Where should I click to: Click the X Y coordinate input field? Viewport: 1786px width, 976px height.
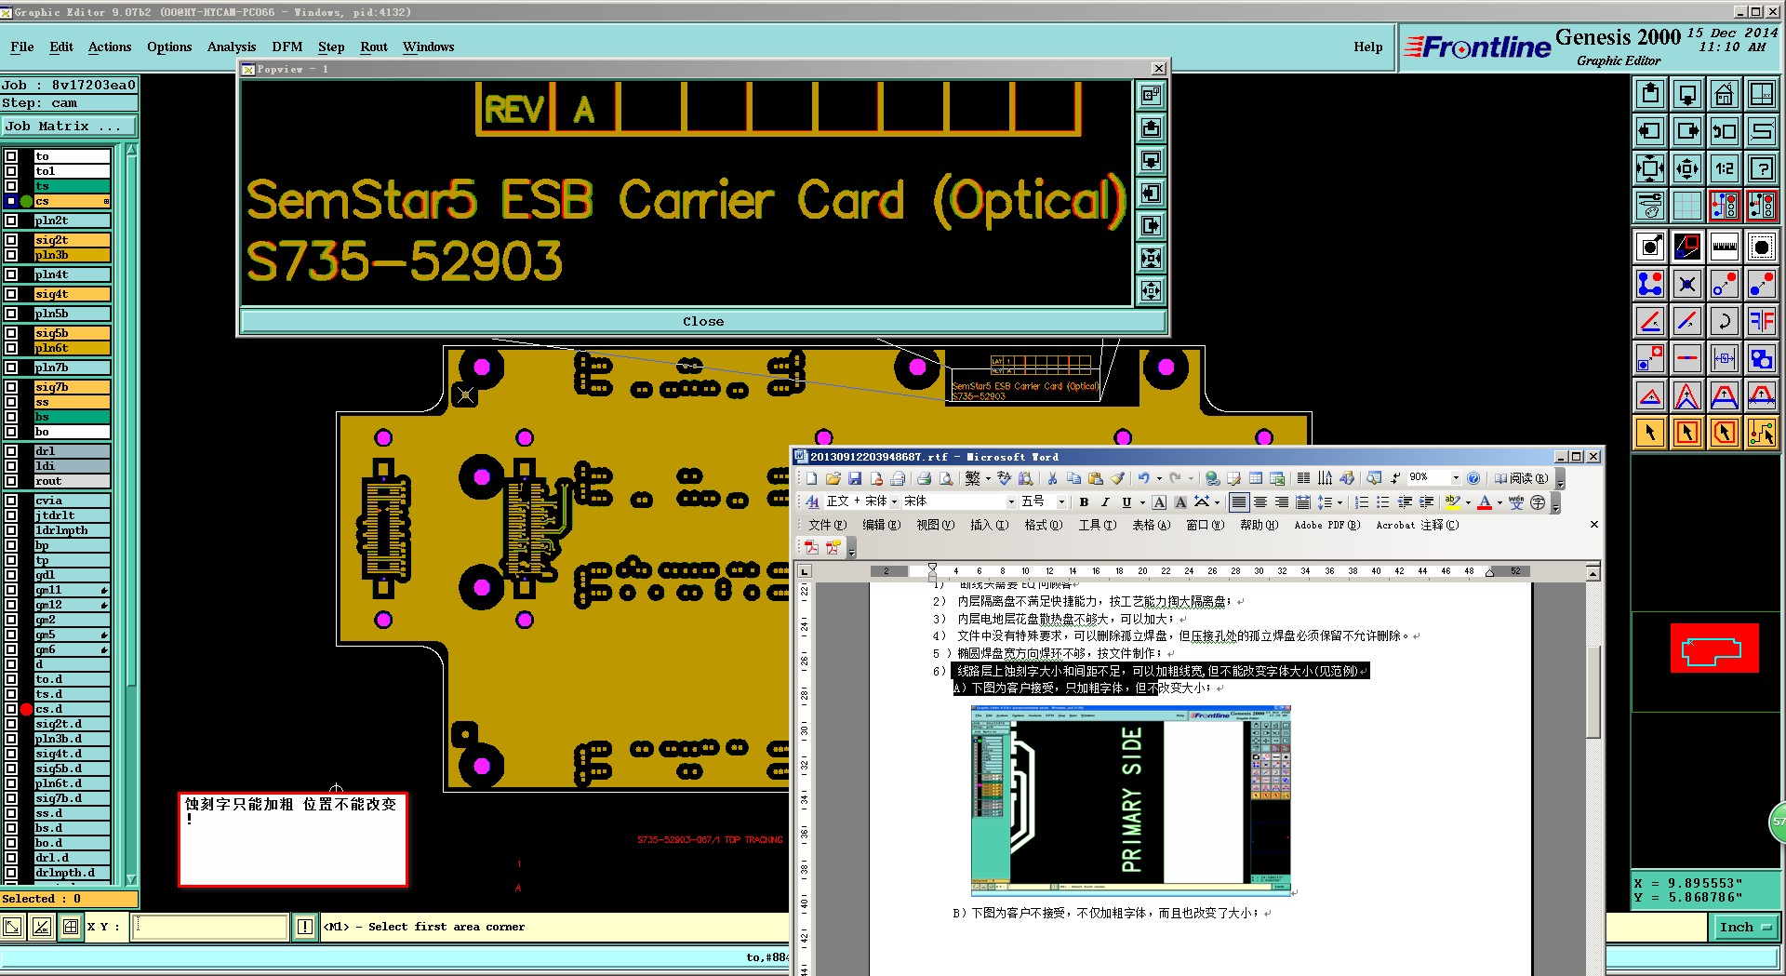point(210,927)
